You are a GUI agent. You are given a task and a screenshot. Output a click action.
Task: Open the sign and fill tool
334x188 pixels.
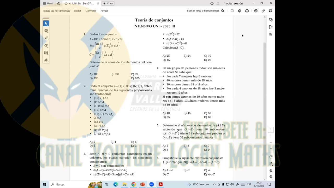coord(46,60)
